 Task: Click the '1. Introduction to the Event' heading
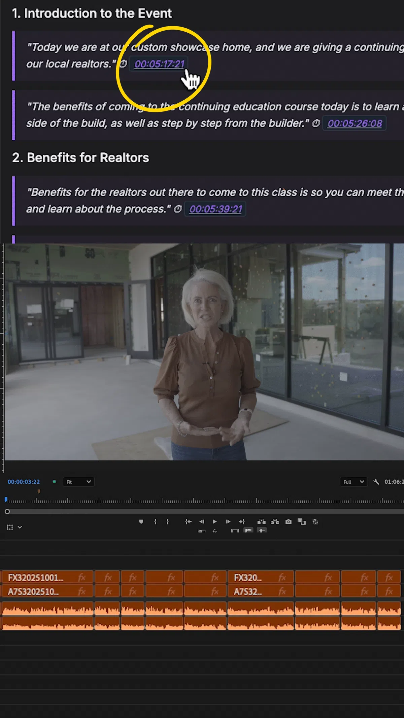92,13
